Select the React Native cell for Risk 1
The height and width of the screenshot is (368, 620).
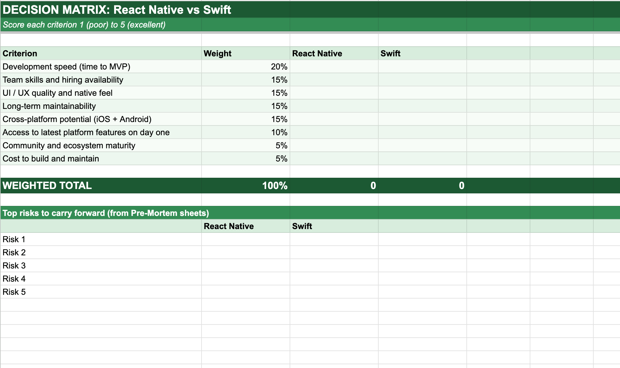click(x=246, y=239)
